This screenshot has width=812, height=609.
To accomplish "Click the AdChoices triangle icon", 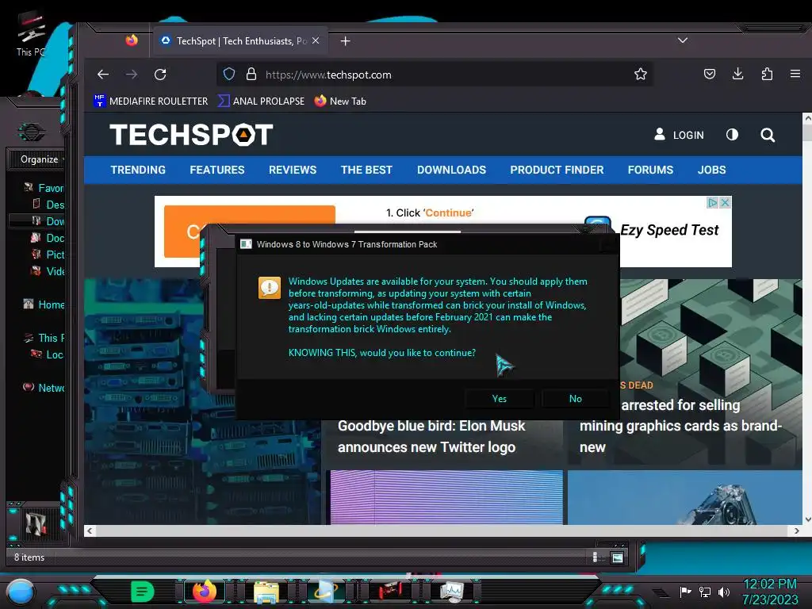I will pos(713,202).
